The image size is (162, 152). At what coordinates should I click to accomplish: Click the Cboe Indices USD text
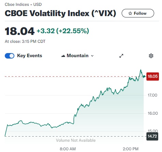tap(23, 4)
